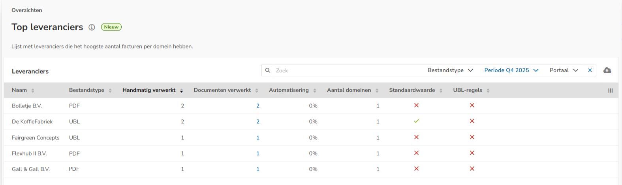Image resolution: width=622 pixels, height=185 pixels.
Task: Click sort icon on Automatisering column
Action: [x=315, y=91]
